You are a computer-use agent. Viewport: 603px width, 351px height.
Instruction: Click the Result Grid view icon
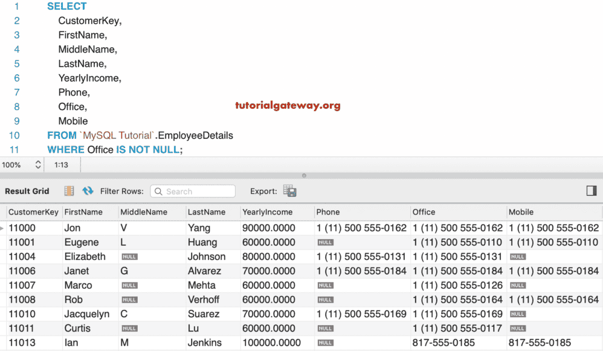69,191
